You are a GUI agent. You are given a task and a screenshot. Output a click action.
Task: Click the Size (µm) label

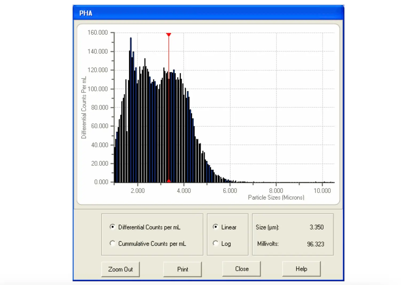coord(267,227)
